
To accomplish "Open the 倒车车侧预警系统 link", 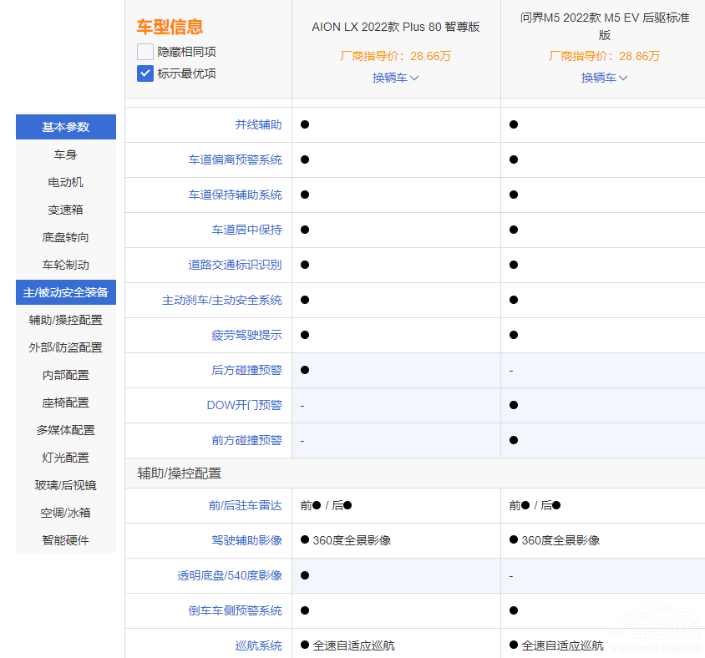I will (235, 610).
